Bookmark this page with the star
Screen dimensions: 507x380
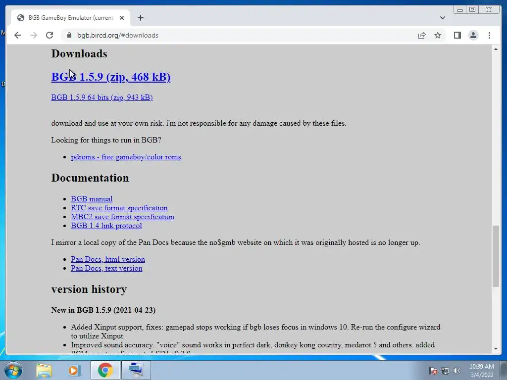438,35
